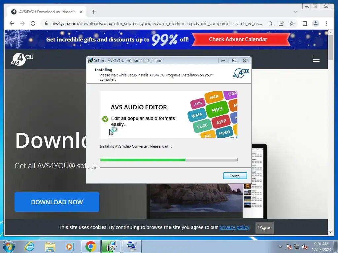
Task: Open the Windows Start menu
Action: (x=9, y=246)
